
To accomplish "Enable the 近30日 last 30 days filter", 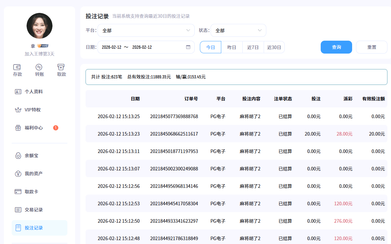I will pyautogui.click(x=274, y=47).
